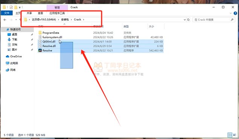Click 安装包 in the address path
This screenshot has height=139, width=239.
(65, 20)
